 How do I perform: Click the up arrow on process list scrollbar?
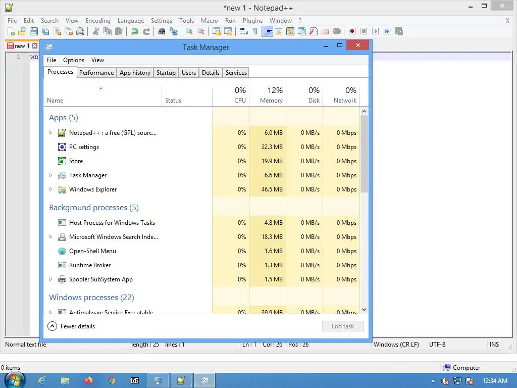point(364,111)
